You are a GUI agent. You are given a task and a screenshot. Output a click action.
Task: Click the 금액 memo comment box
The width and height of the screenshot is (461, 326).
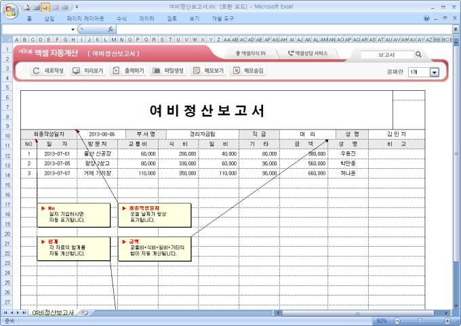[155, 249]
